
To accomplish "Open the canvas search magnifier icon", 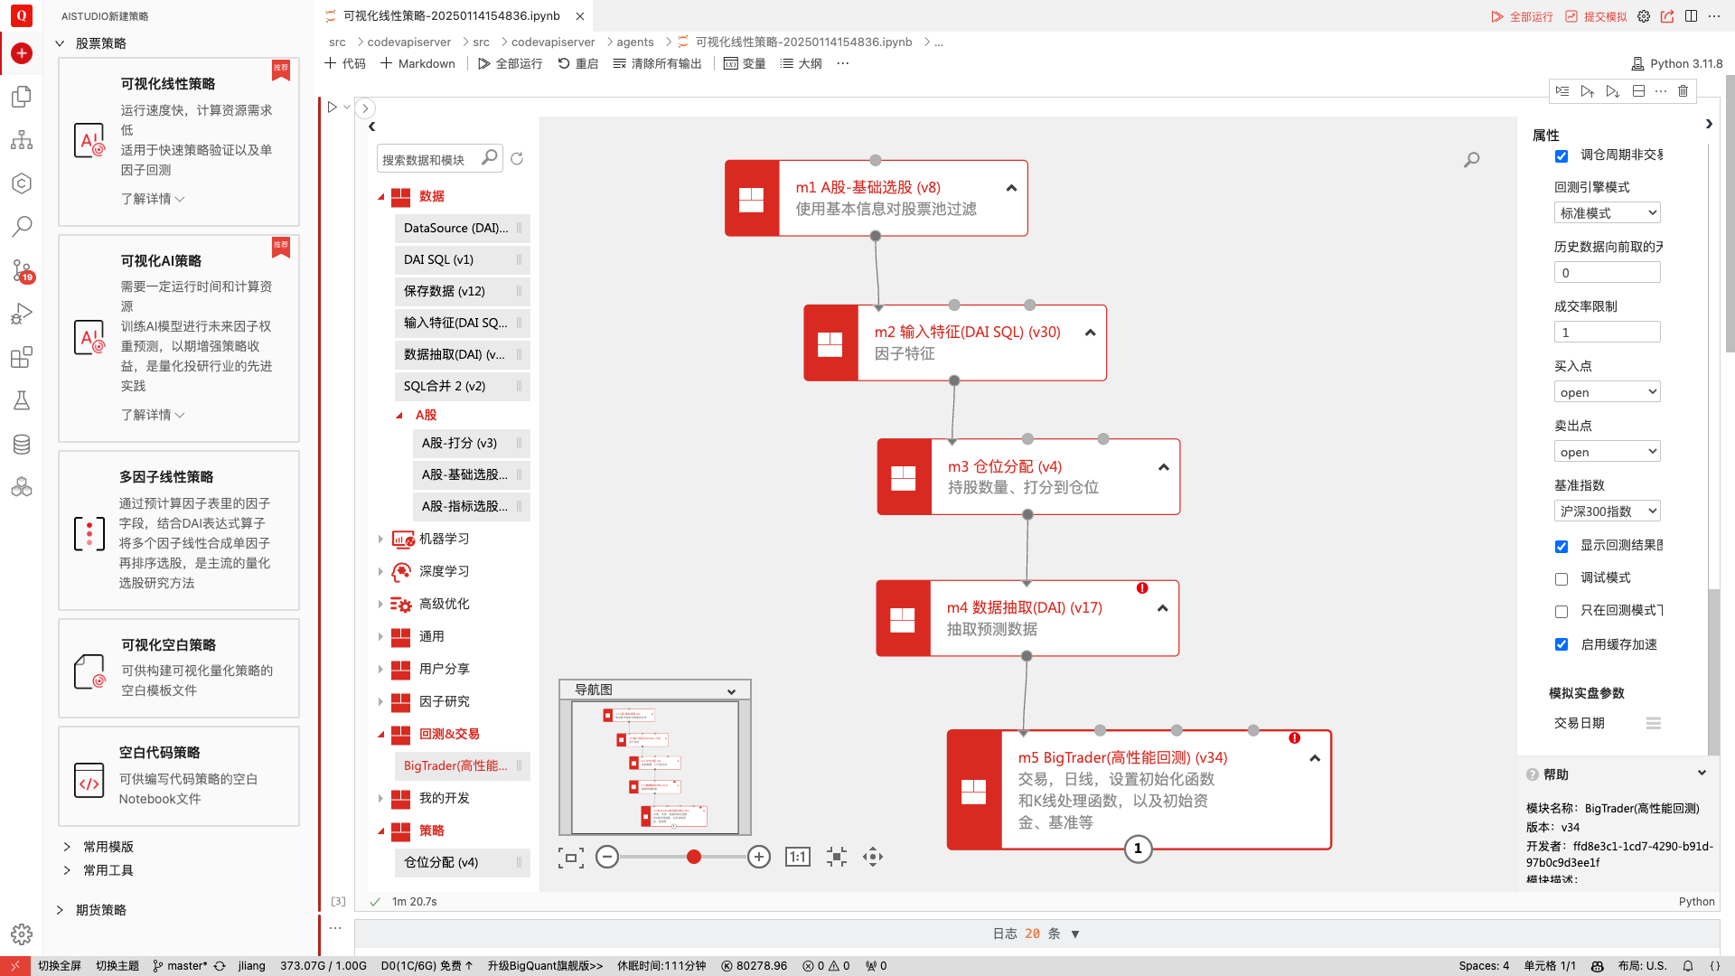I will 1472,160.
